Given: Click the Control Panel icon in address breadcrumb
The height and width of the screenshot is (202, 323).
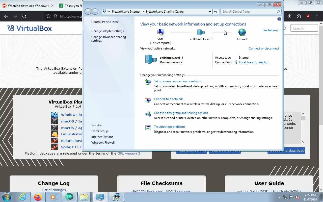Looking at the screenshot, I should (x=104, y=12).
